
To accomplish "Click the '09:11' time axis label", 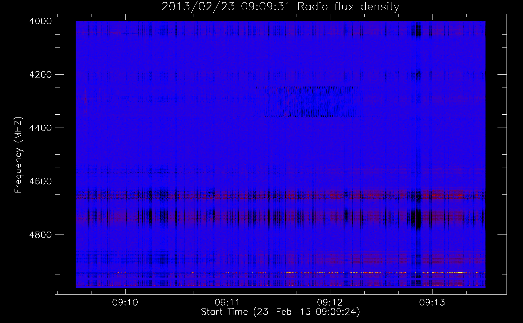I will click(x=227, y=303).
